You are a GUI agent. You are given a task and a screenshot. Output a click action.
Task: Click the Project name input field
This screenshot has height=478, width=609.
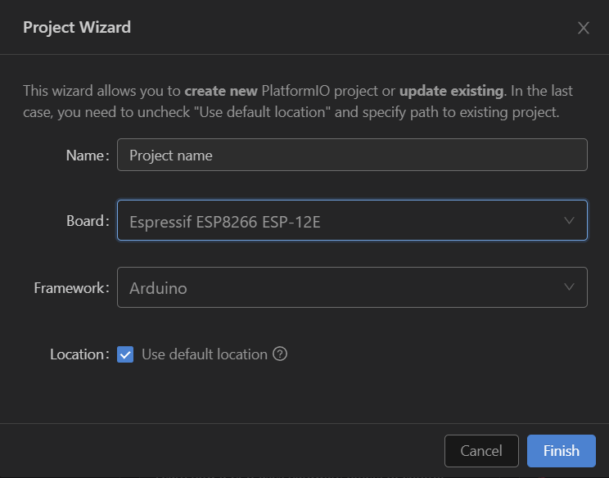(352, 155)
